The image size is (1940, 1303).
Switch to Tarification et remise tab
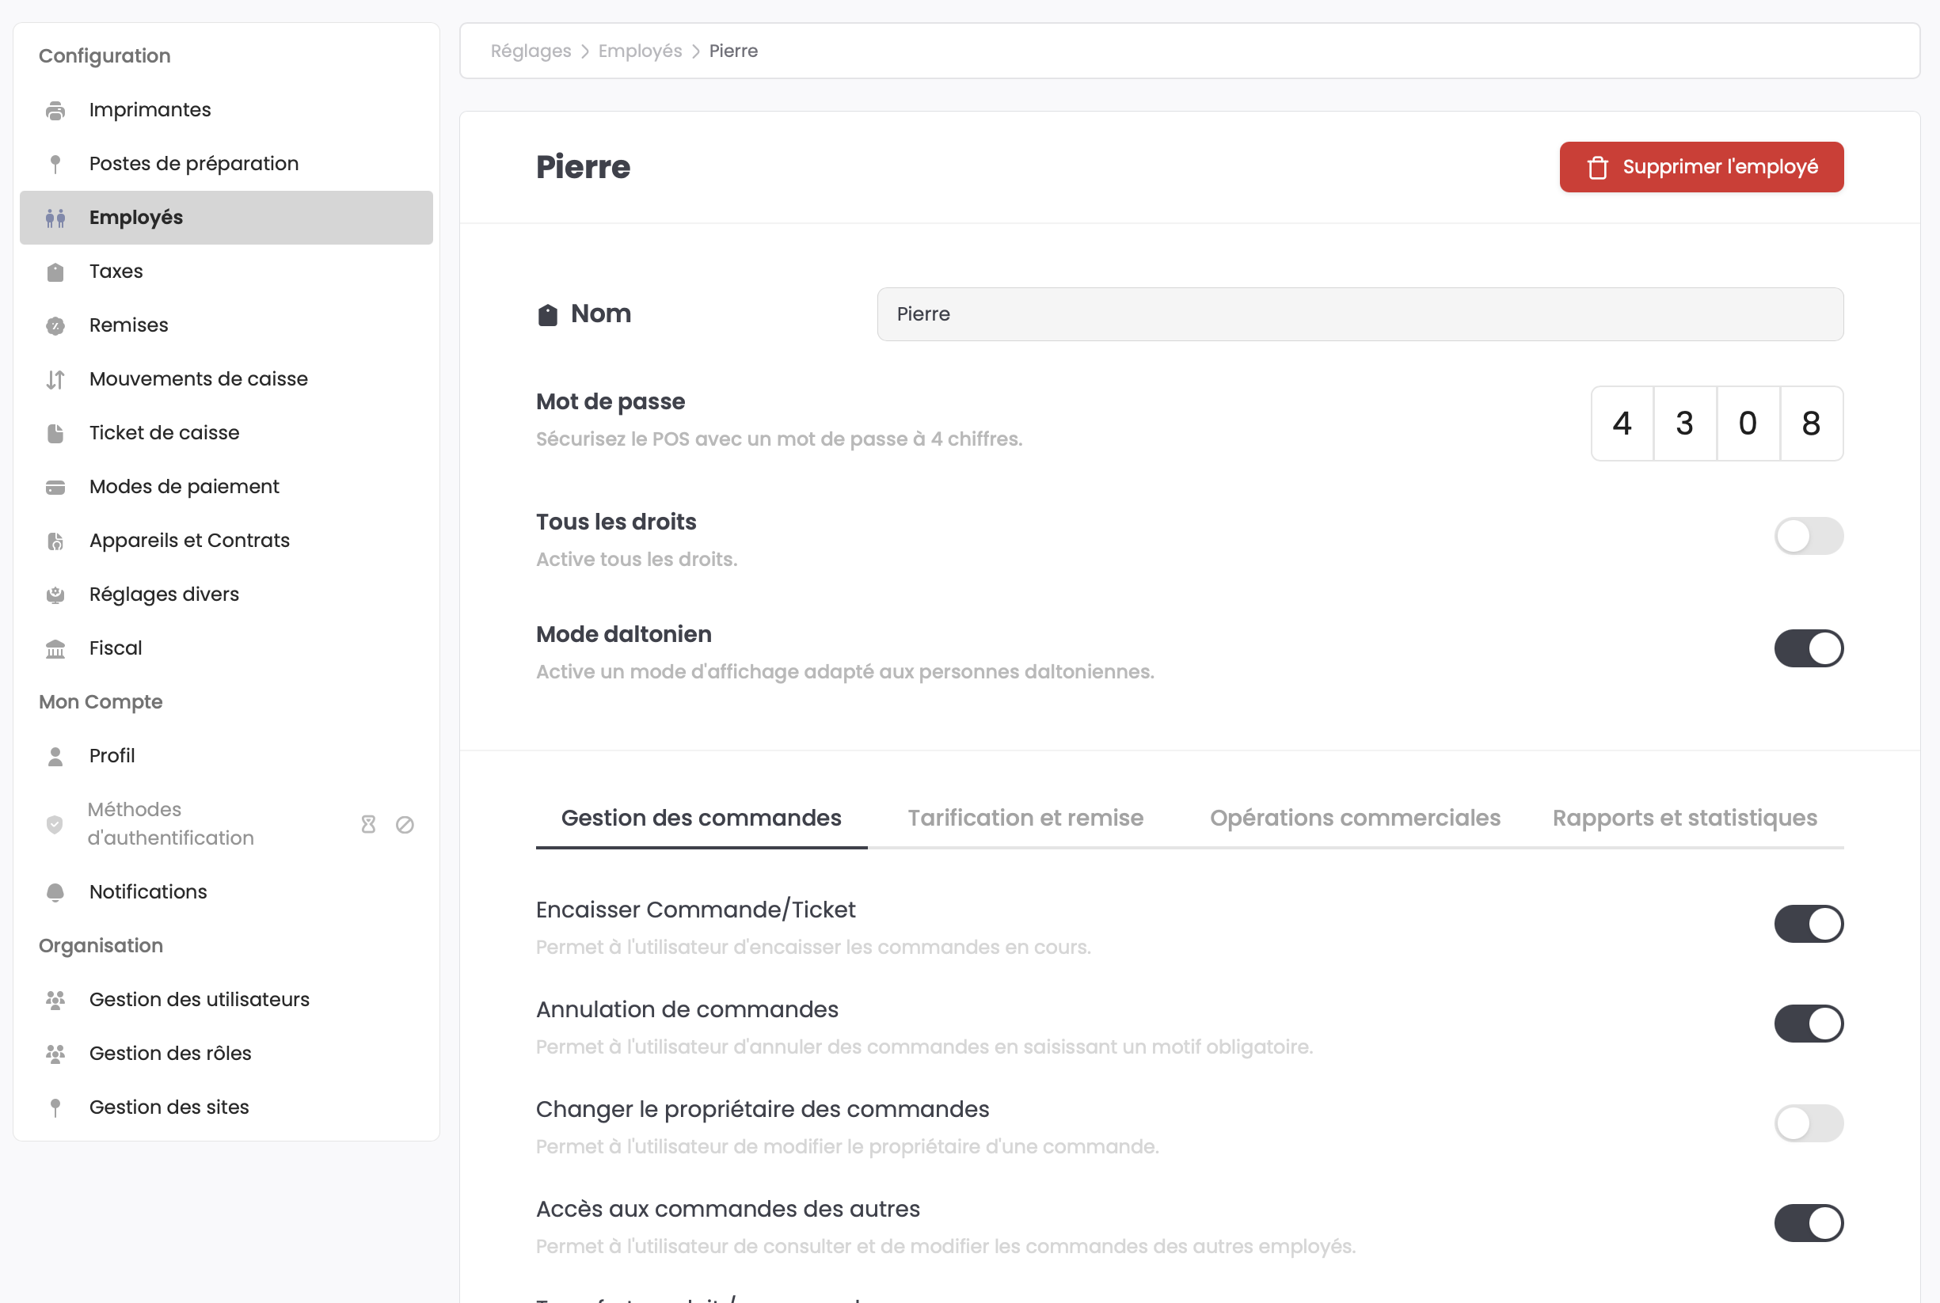(1025, 819)
